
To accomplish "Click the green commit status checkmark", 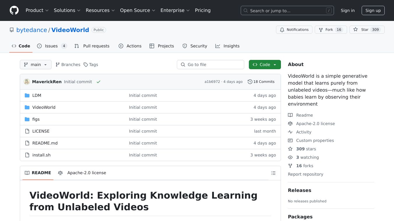I will coord(98,82).
